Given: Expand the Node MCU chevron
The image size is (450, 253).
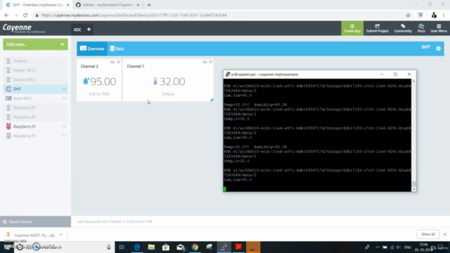Looking at the screenshot, I should point(64,98).
